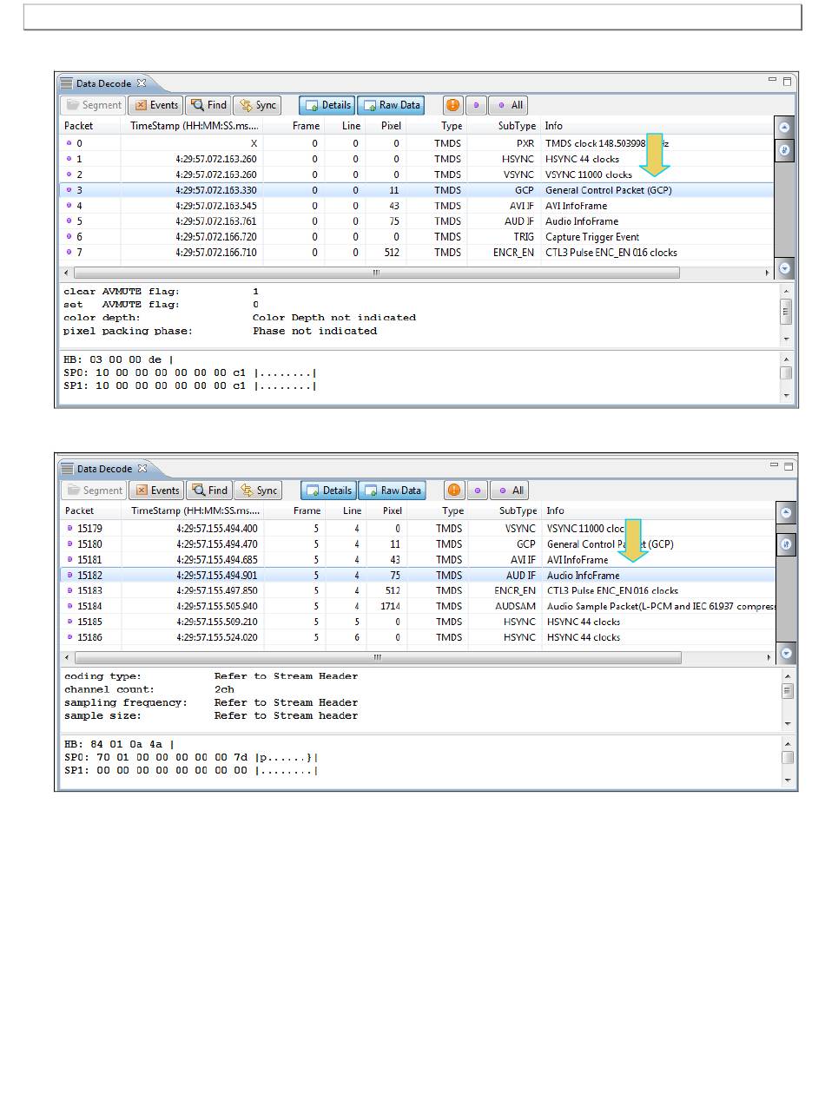Click Find in the lower Data Decode panel
This screenshot has height=1100, width=825.
click(x=209, y=491)
